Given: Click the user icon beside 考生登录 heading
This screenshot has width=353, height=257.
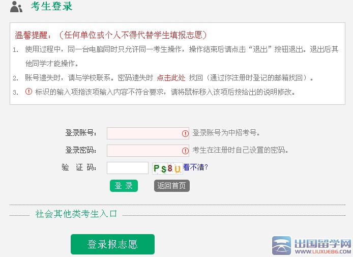Looking at the screenshot, I should point(16,7).
